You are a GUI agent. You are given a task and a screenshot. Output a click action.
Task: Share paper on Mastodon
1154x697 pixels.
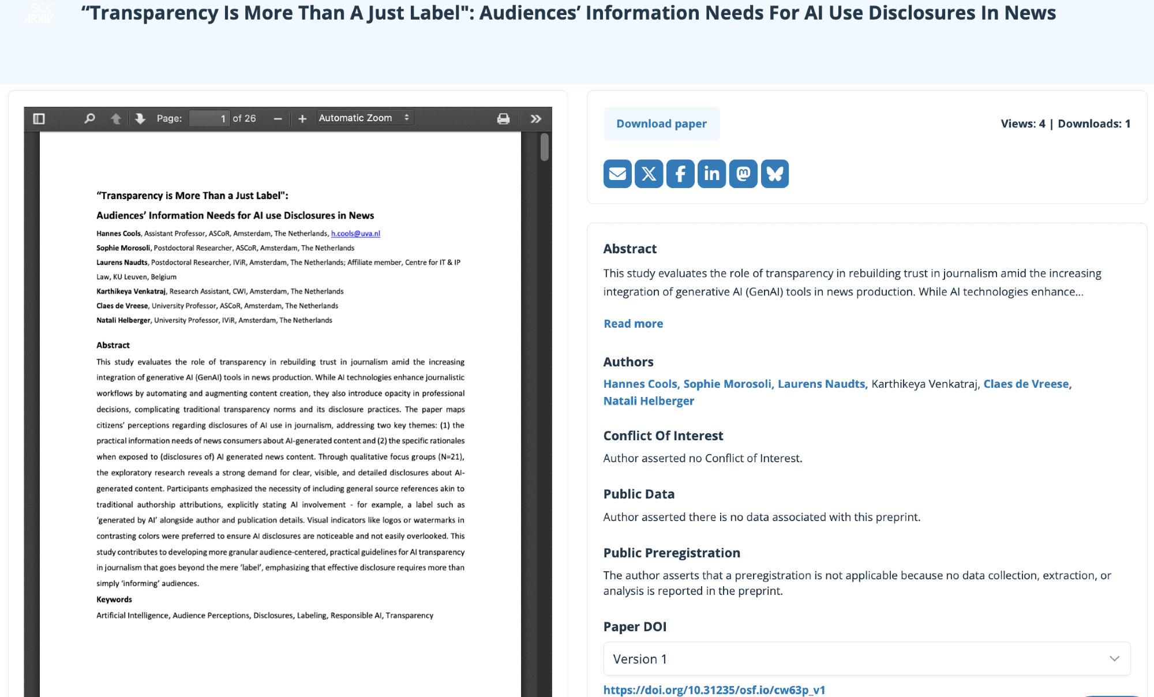click(743, 174)
